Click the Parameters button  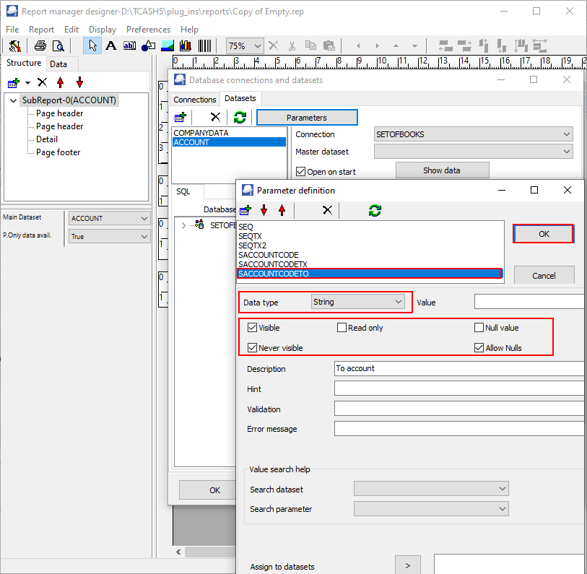307,118
